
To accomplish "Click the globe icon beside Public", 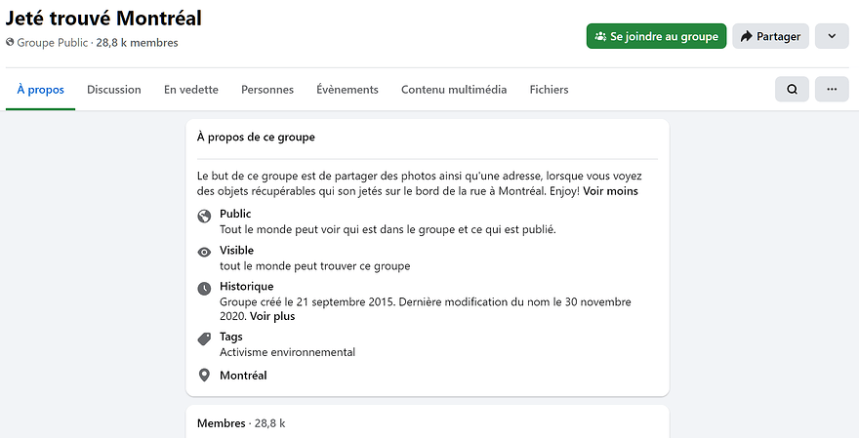I will 204,217.
